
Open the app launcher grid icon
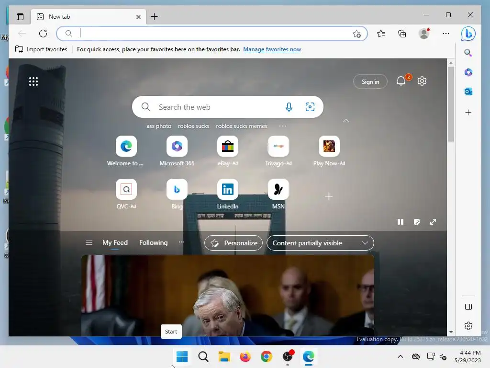tap(33, 81)
